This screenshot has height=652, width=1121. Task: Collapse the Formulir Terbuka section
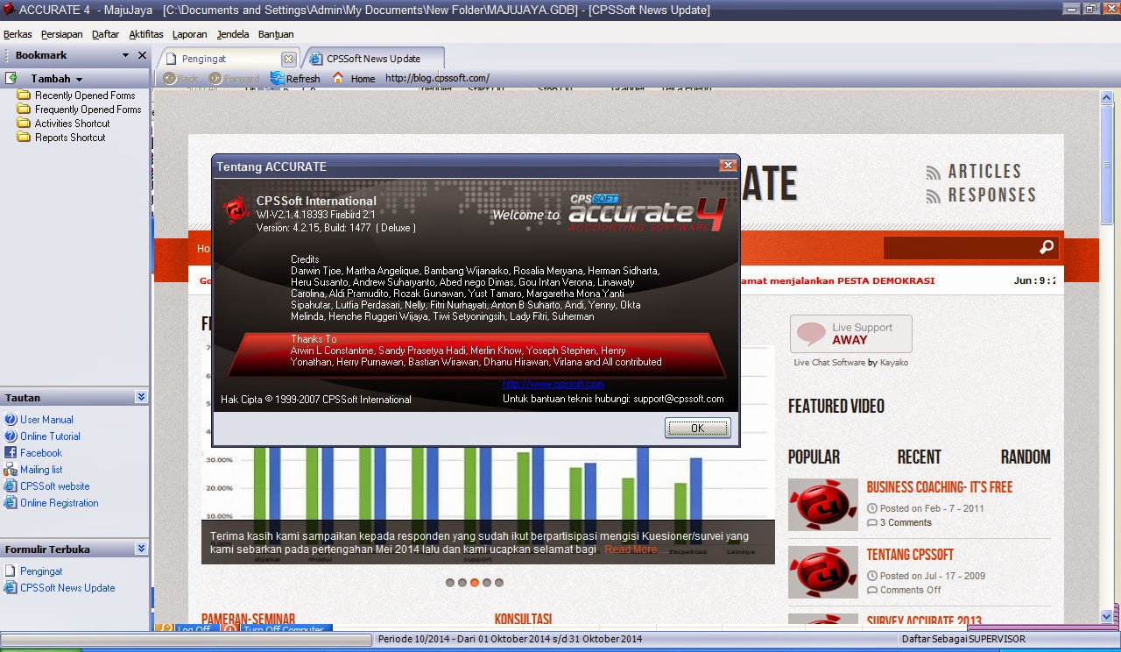coord(142,549)
